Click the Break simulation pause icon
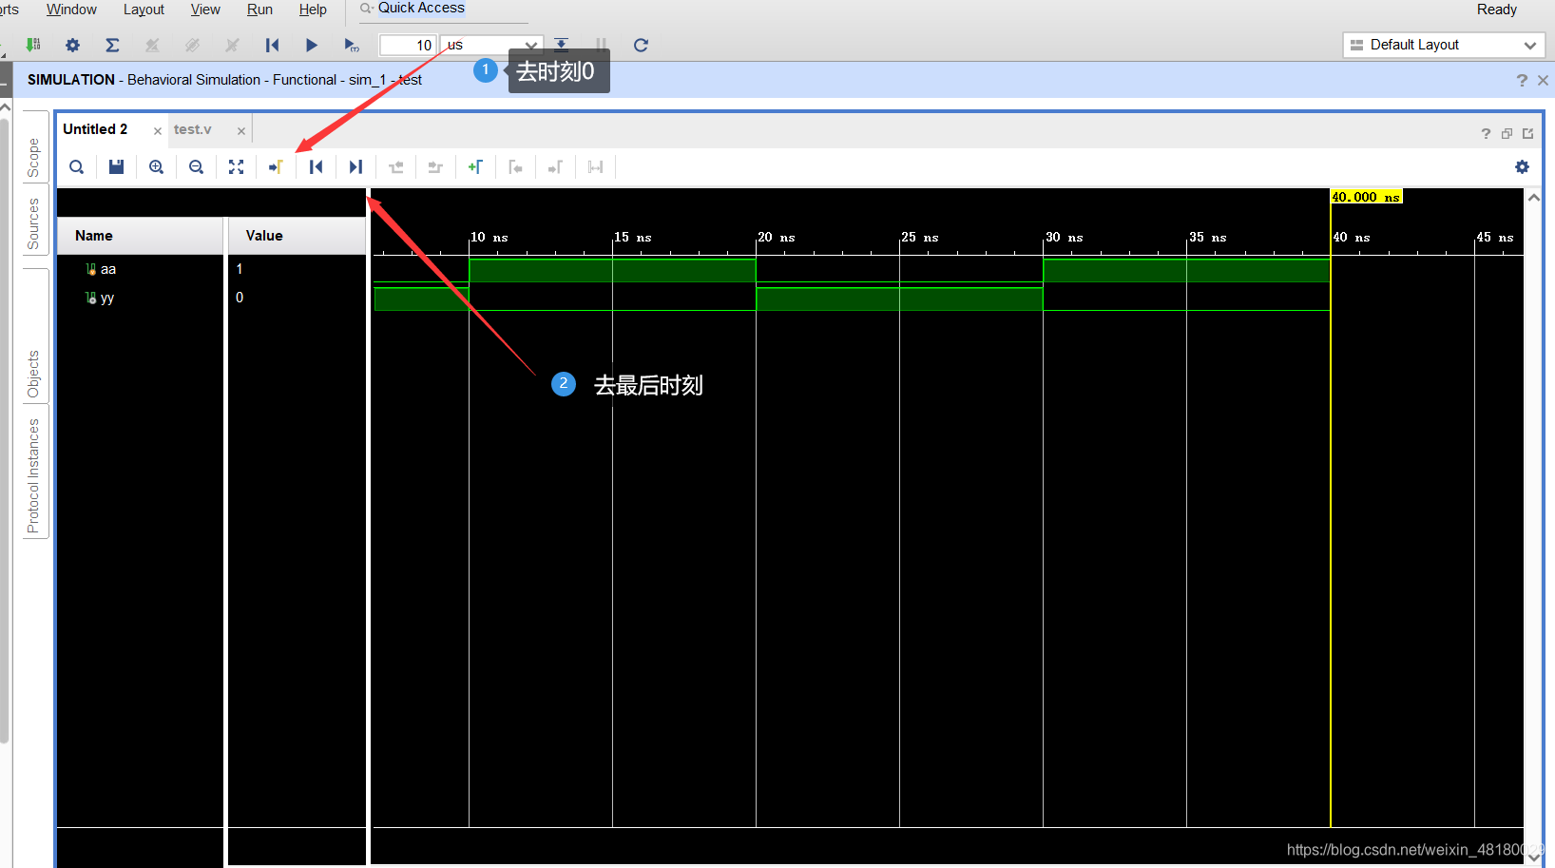 click(x=601, y=45)
